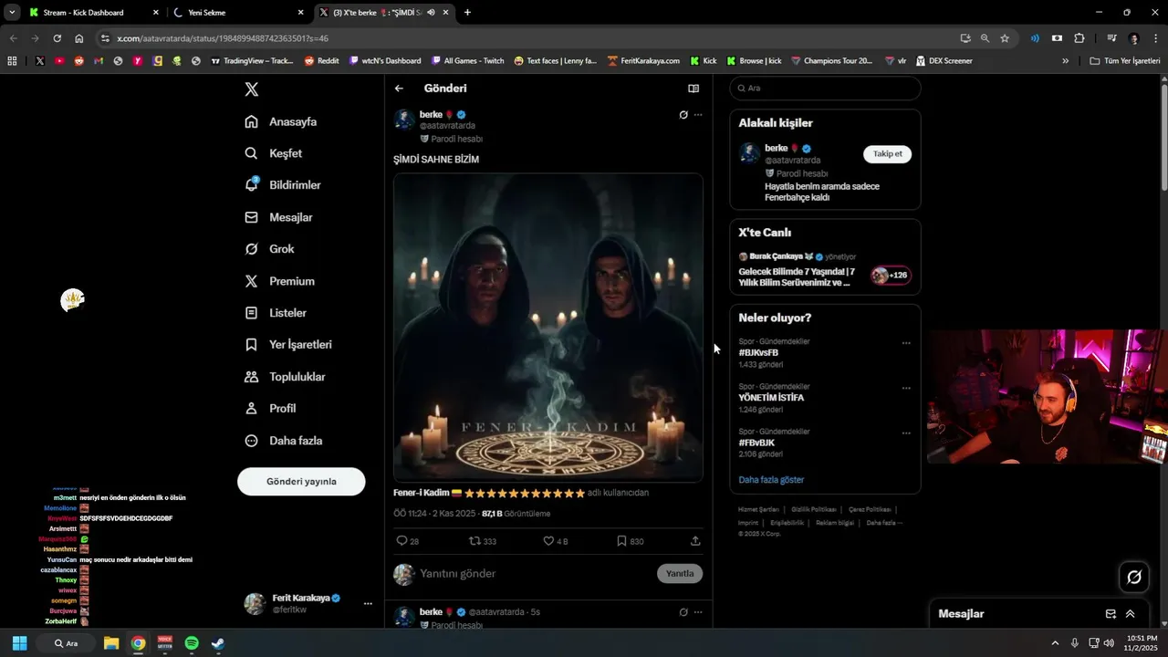
Task: Open Keşfet in the sidebar
Action: [x=273, y=153]
